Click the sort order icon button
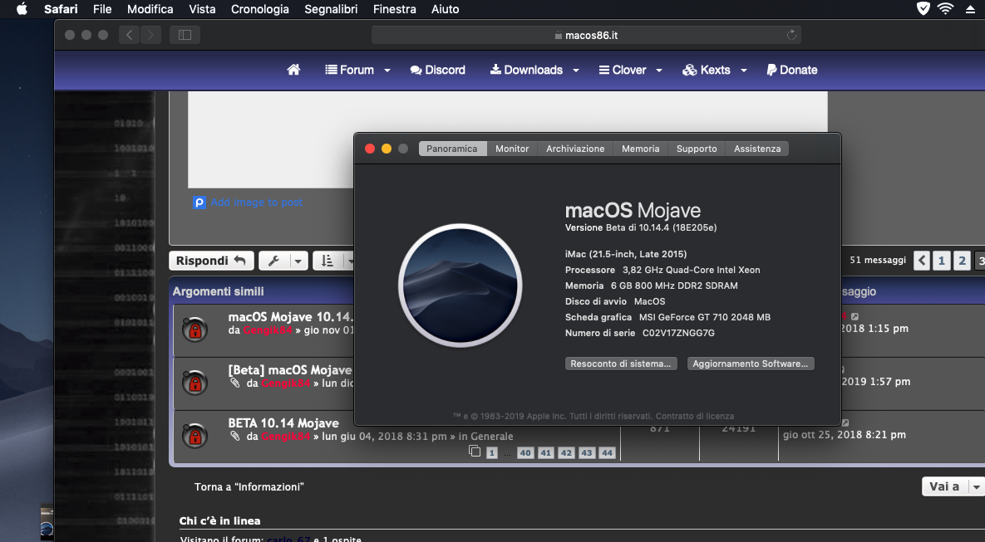The image size is (985, 542). pyautogui.click(x=328, y=261)
